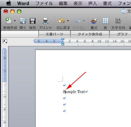The width and height of the screenshot is (131, 127).
Task: Open the ファイル menu
Action: (44, 4)
